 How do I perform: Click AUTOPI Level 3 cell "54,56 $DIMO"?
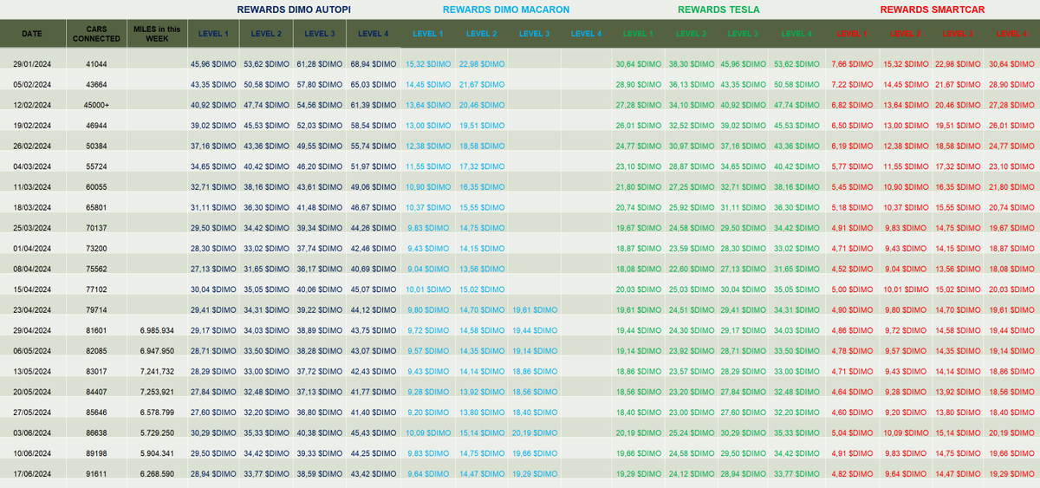click(x=320, y=106)
